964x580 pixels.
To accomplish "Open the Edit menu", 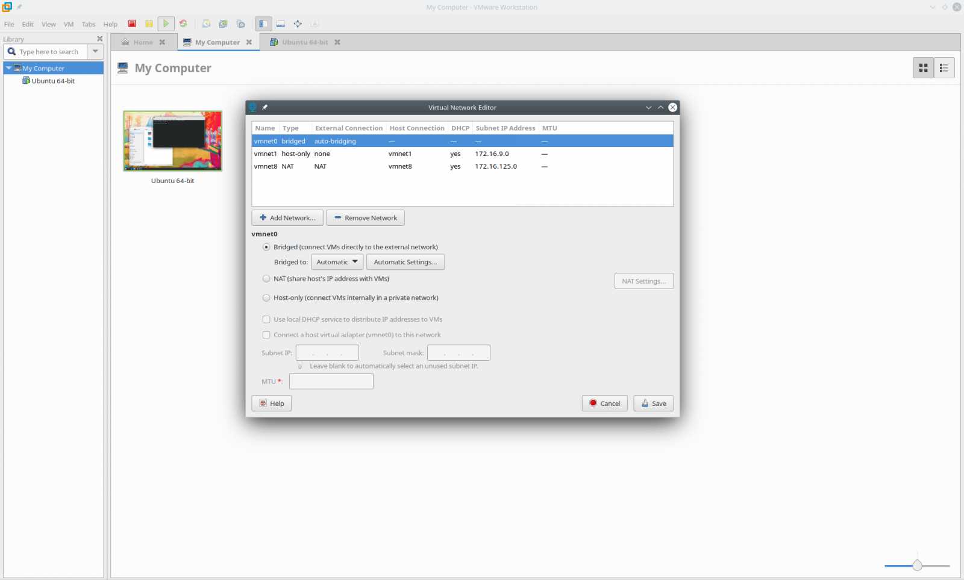I will pyautogui.click(x=28, y=24).
